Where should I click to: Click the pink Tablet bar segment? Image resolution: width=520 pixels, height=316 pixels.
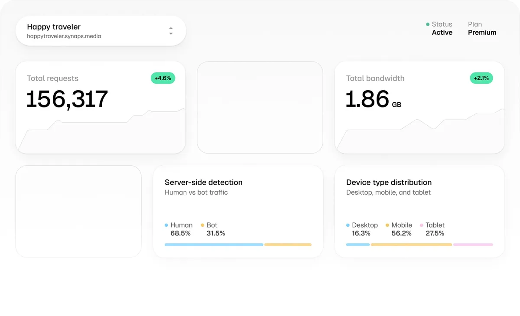coord(473,245)
